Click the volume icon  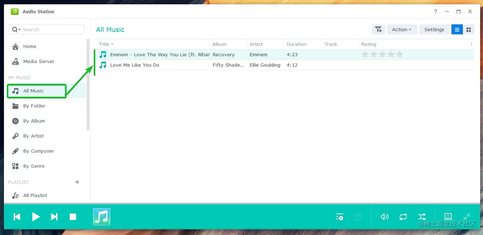coord(384,217)
